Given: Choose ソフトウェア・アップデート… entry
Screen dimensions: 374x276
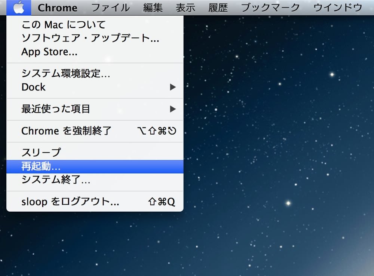Looking at the screenshot, I should [95, 38].
